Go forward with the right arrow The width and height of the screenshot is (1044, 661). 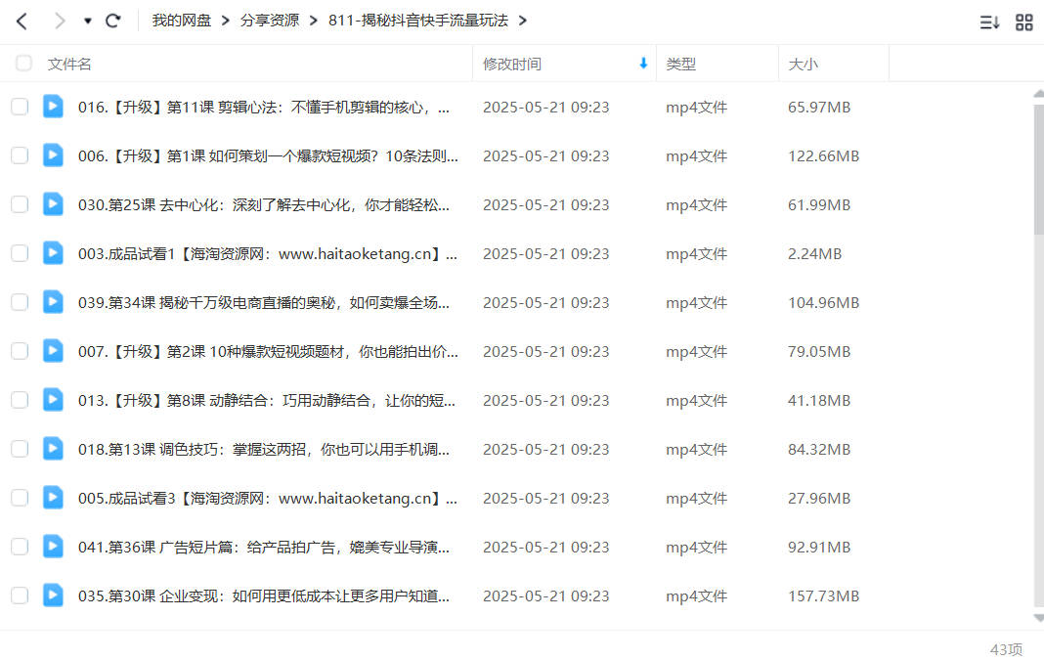coord(60,22)
